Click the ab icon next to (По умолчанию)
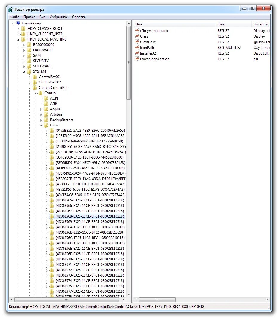The image size is (278, 318). coord(137,30)
